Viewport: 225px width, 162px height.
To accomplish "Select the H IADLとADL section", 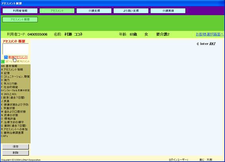I will tap(9, 94).
